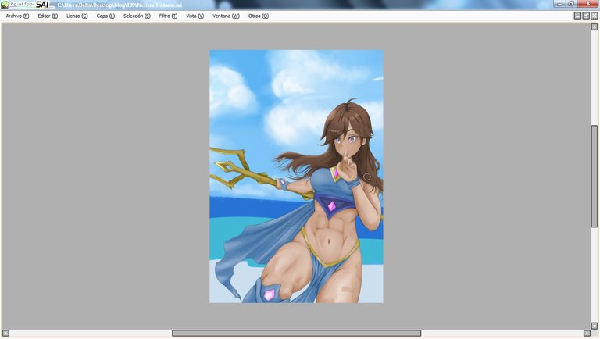This screenshot has width=600, height=339.
Task: Click the artwork canvas image
Action: [296, 177]
